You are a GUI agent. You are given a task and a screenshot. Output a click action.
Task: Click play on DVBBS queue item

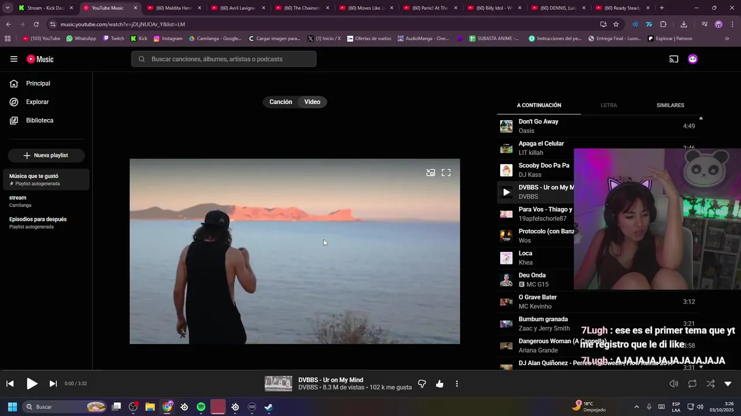(507, 192)
